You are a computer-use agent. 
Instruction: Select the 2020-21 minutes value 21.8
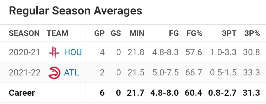(x=136, y=52)
